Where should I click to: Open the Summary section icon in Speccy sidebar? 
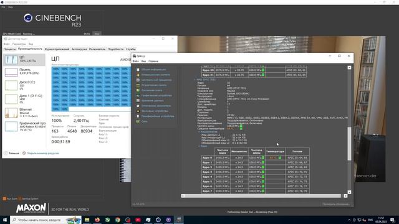coord(138,70)
